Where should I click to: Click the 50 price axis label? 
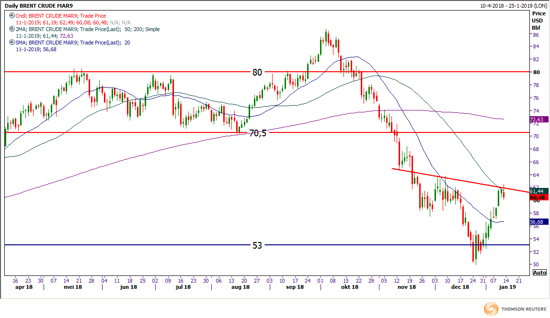[x=536, y=264]
